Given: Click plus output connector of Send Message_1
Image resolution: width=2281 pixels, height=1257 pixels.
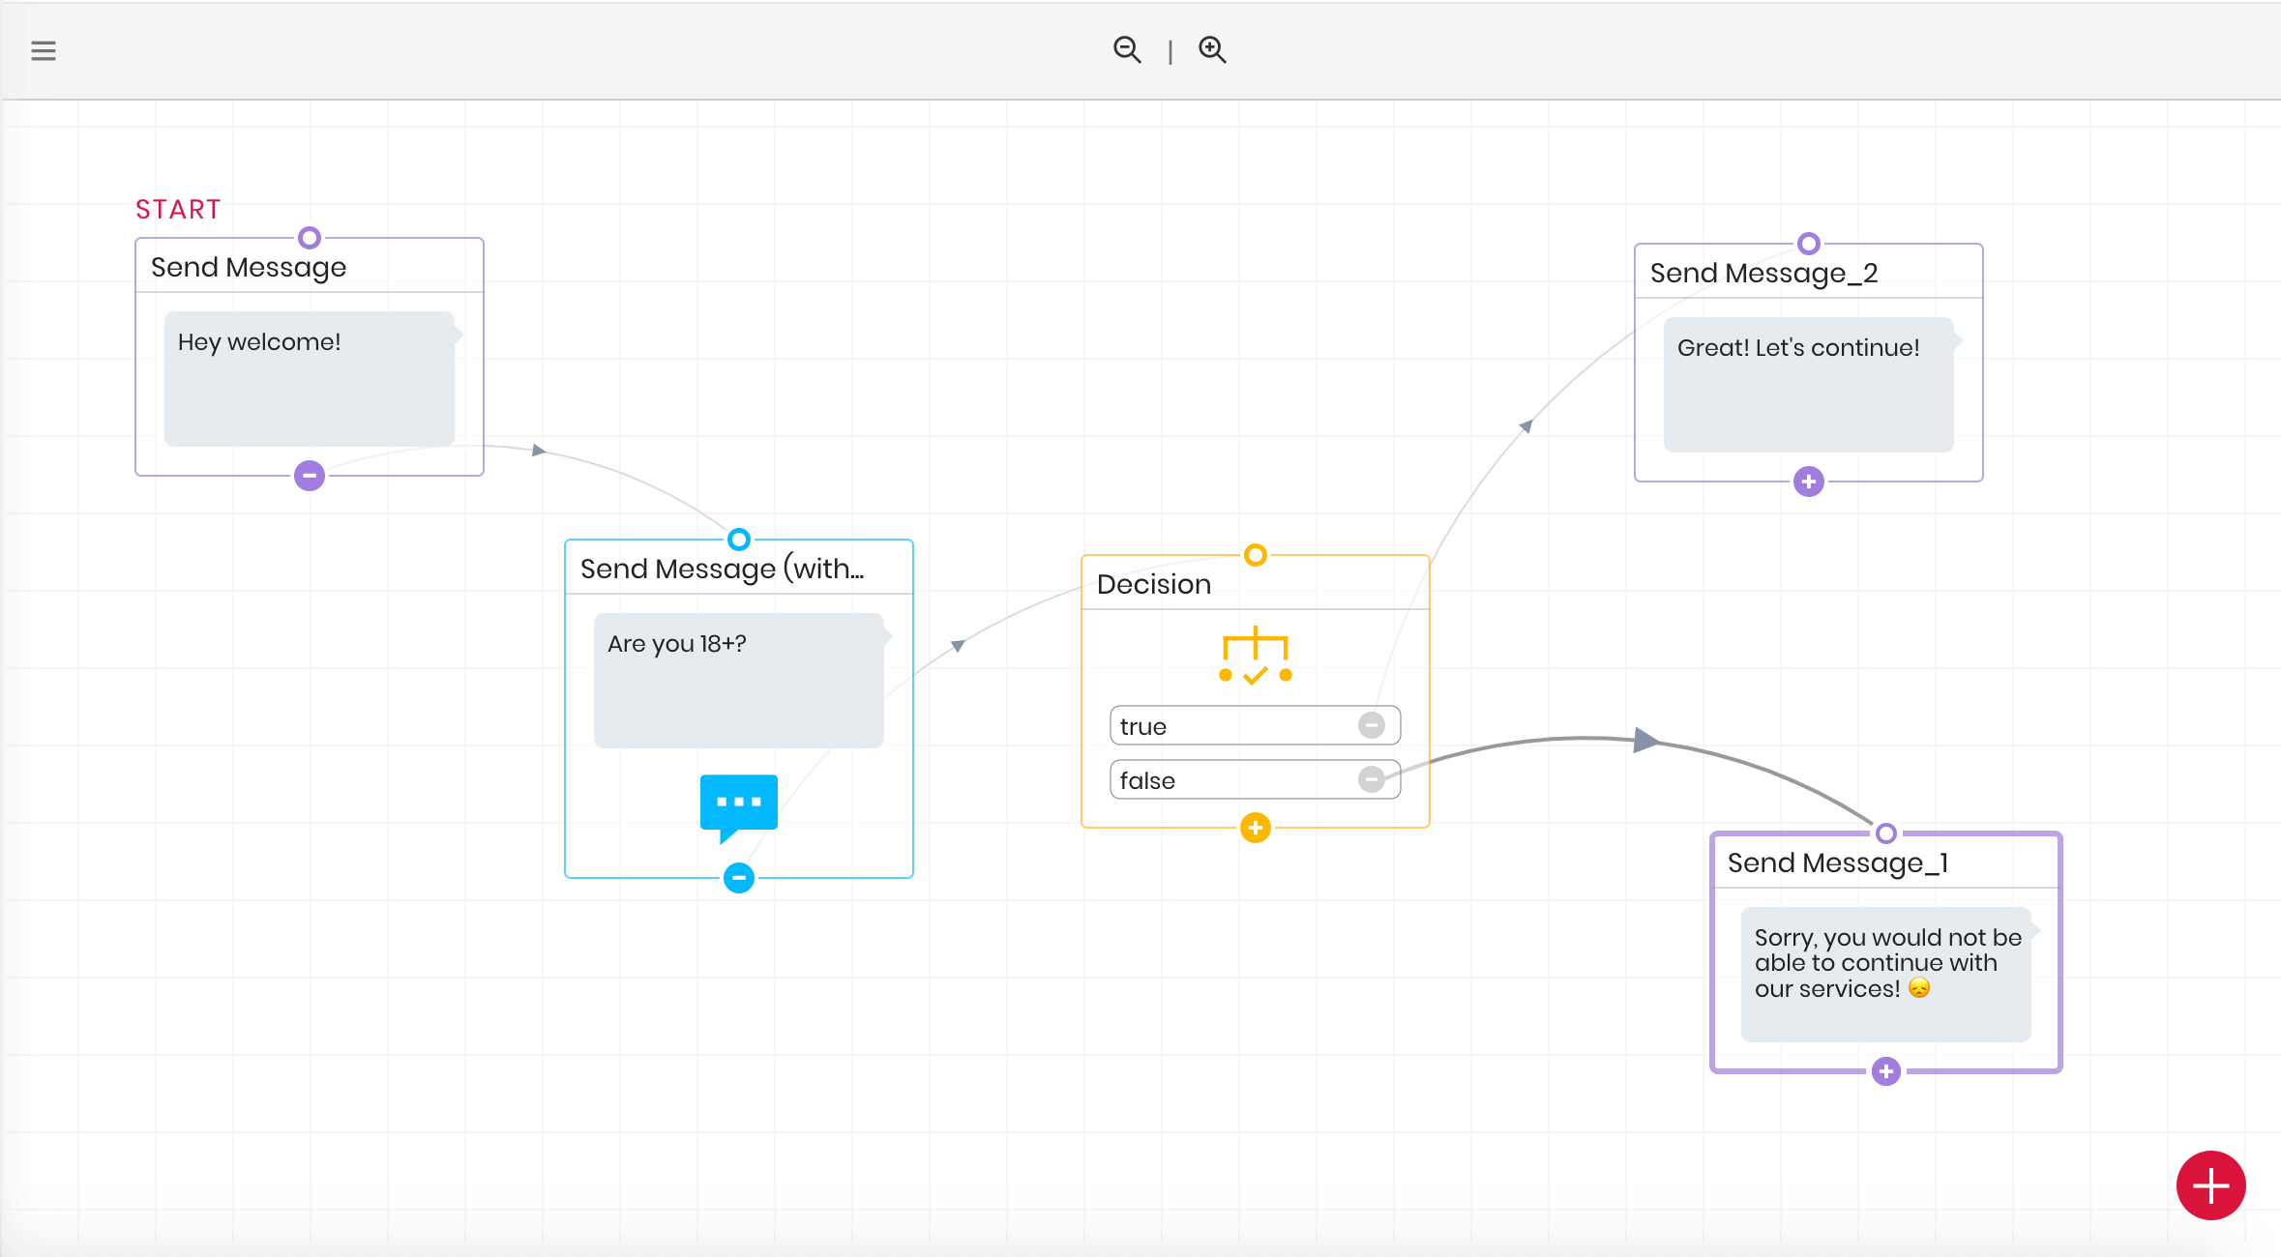Looking at the screenshot, I should (x=1886, y=1071).
